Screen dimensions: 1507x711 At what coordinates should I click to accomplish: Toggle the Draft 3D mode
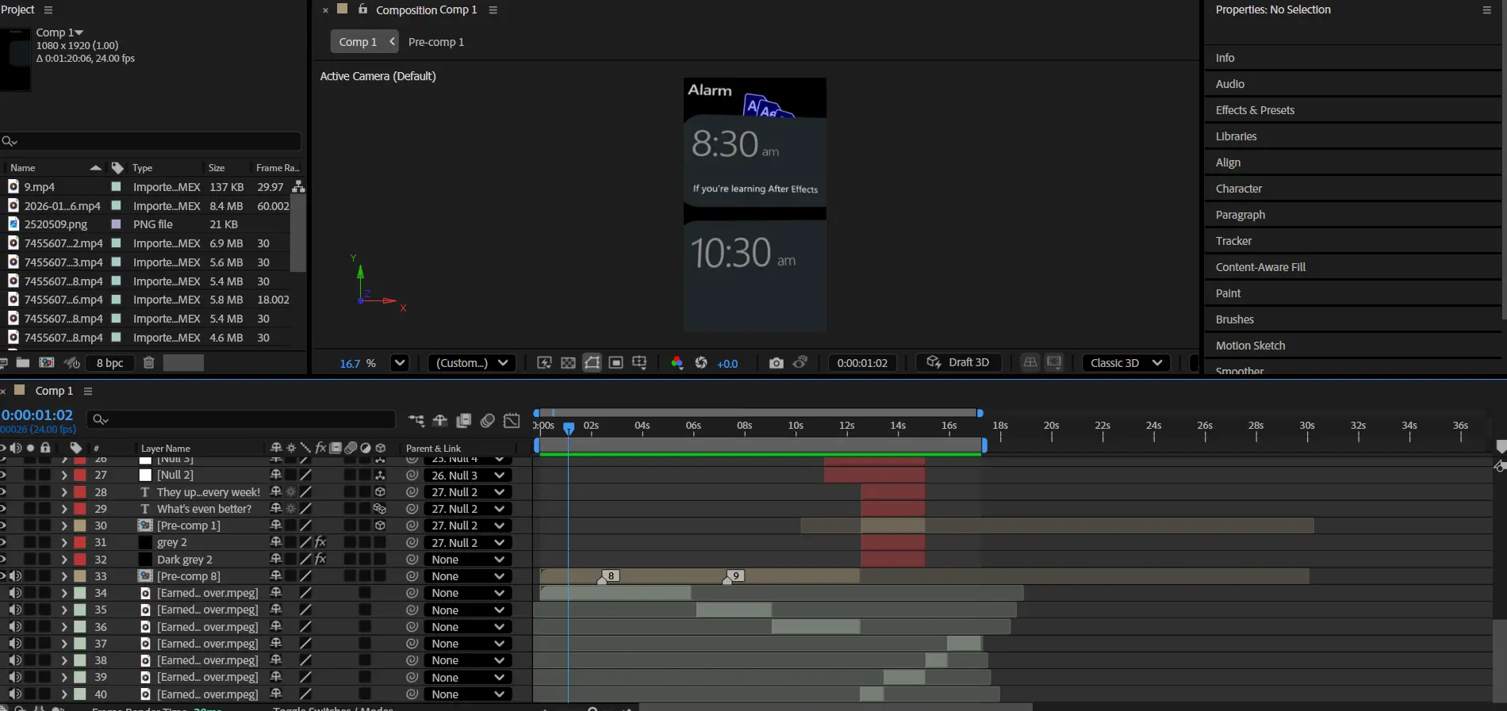(x=958, y=362)
